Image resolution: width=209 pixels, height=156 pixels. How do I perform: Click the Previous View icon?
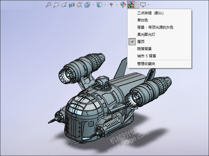[64, 5]
